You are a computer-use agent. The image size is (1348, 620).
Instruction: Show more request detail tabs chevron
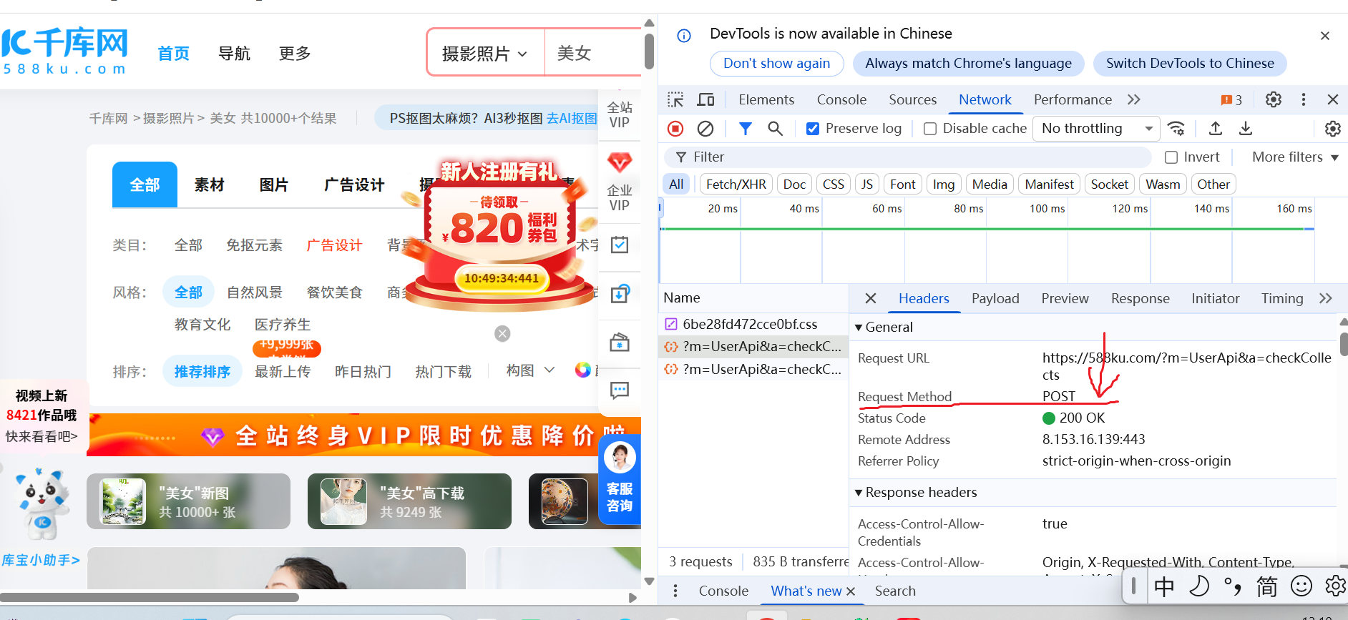pyautogui.click(x=1326, y=298)
